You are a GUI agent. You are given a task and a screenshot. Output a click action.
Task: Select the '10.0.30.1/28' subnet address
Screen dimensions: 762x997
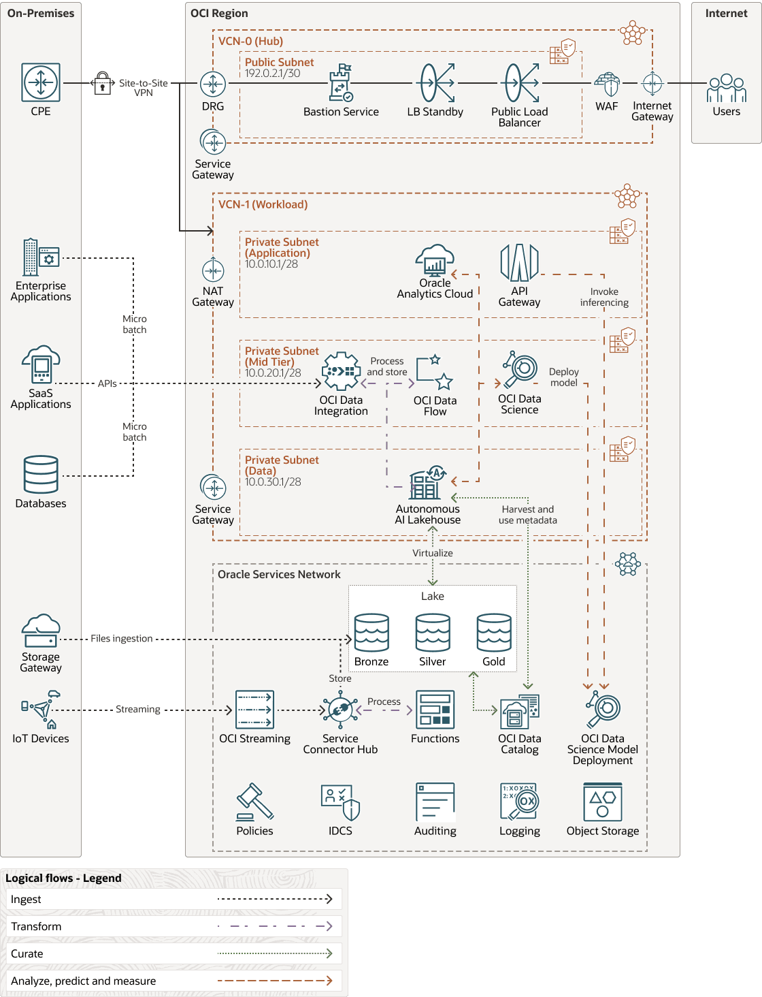tap(273, 481)
